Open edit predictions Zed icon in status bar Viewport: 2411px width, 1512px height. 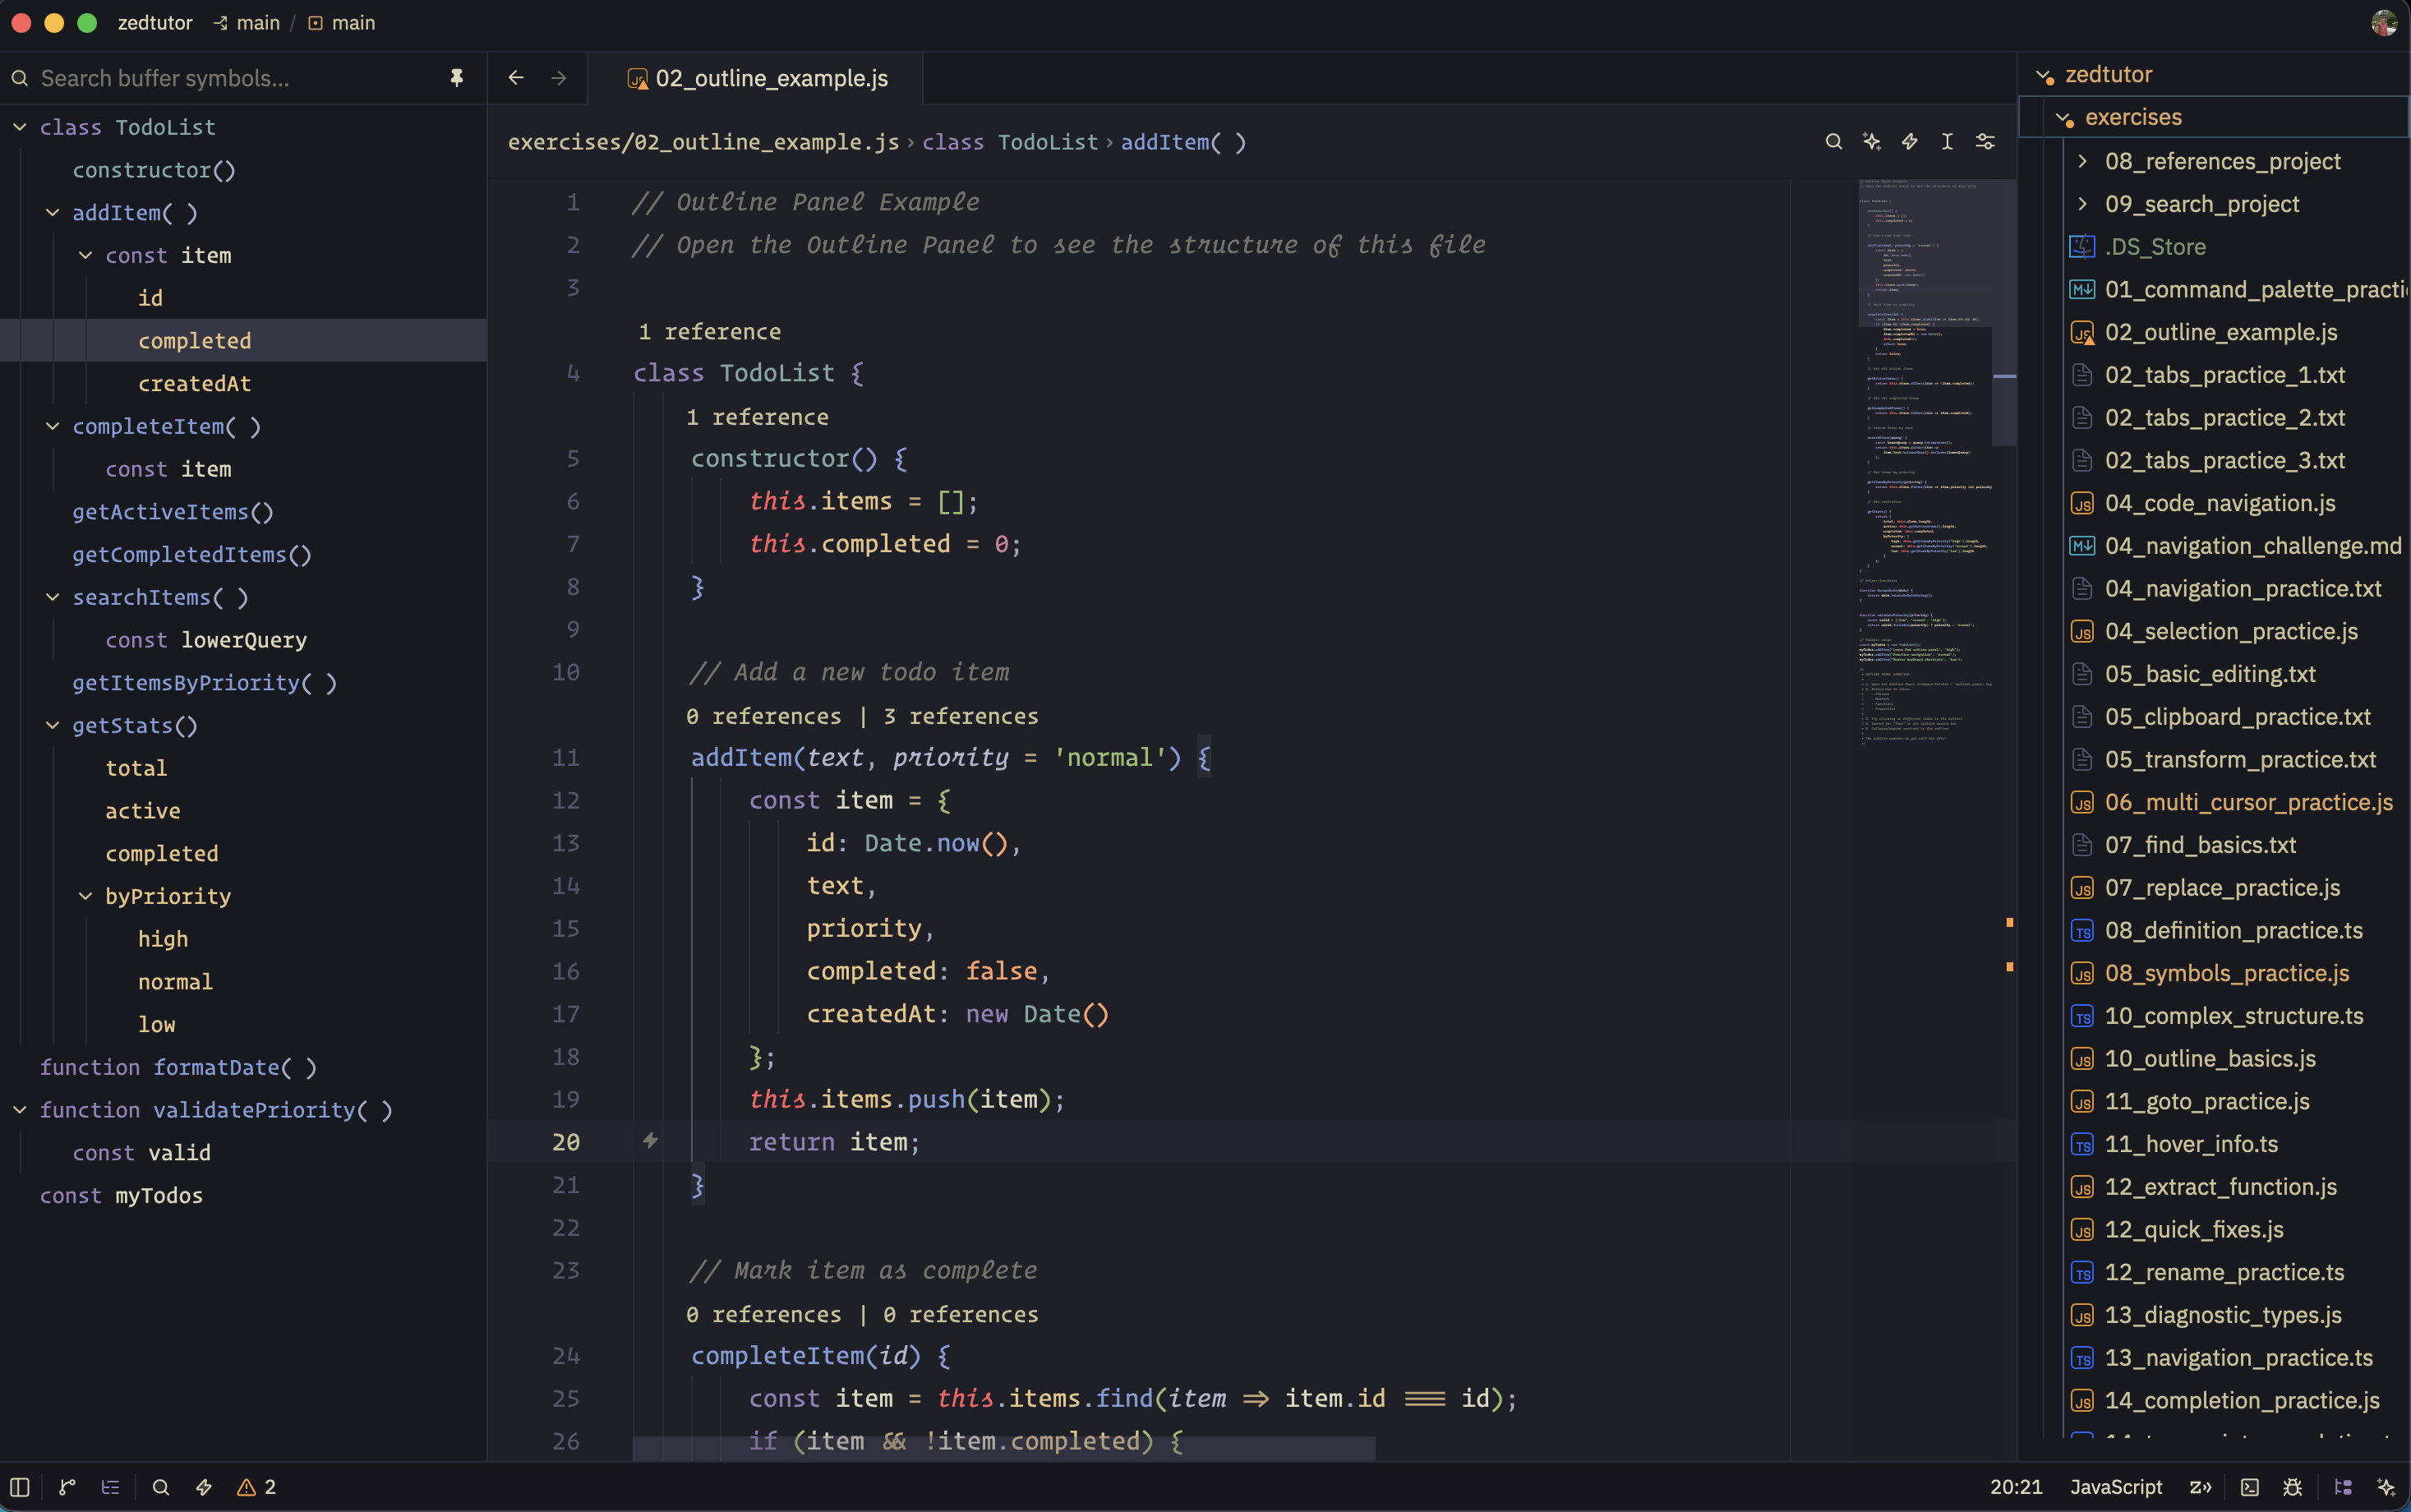(2200, 1487)
